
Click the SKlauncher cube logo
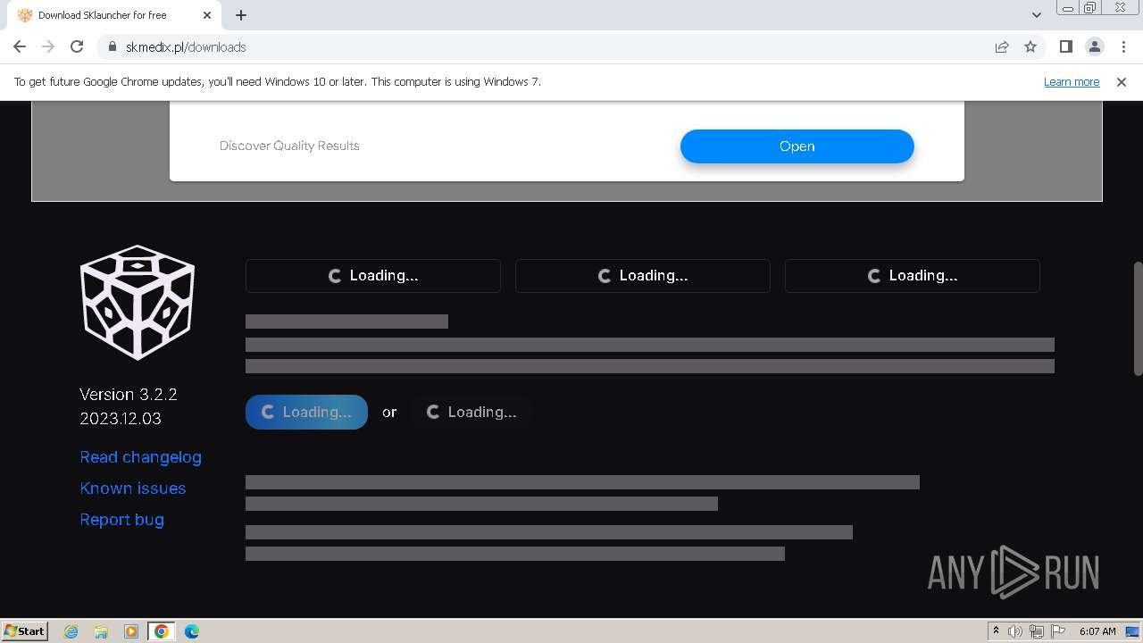coord(138,302)
